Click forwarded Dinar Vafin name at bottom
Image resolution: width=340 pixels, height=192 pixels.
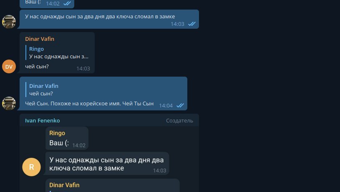pyautogui.click(x=64, y=185)
